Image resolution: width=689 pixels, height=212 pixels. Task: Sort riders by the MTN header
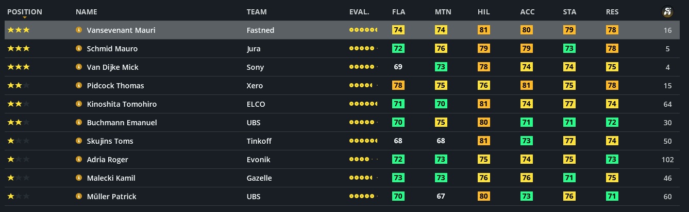443,12
